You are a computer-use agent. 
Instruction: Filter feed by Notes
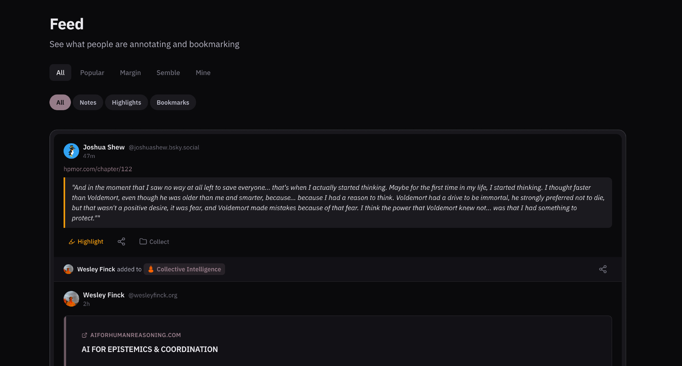(x=88, y=102)
